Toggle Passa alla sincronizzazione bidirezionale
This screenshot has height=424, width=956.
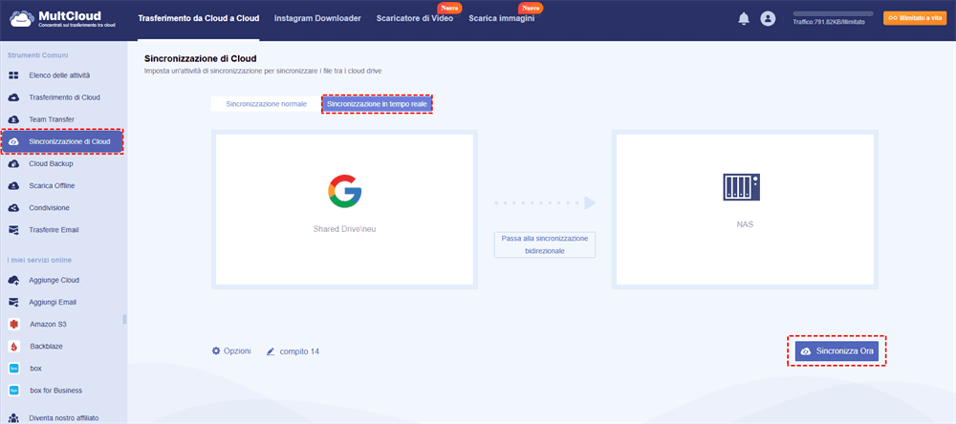click(545, 244)
